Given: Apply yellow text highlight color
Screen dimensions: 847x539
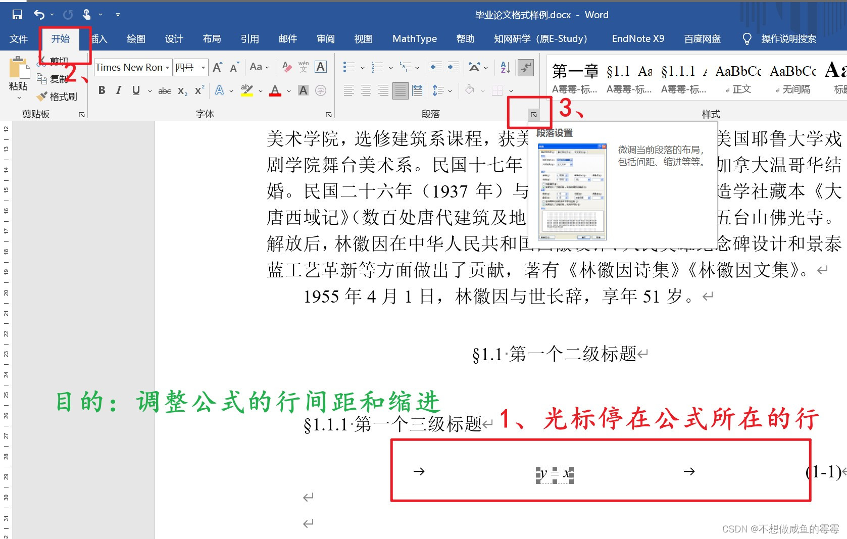Looking at the screenshot, I should point(246,90).
